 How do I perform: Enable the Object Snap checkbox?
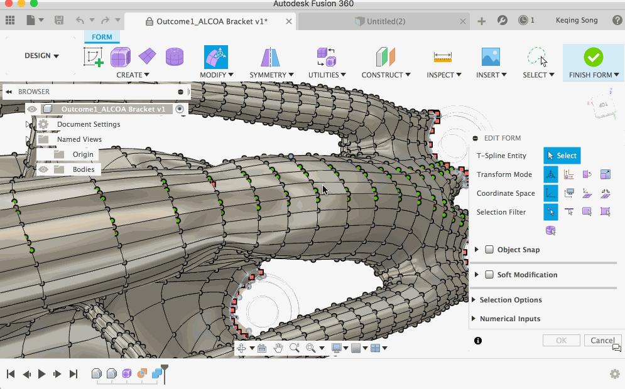coord(489,250)
